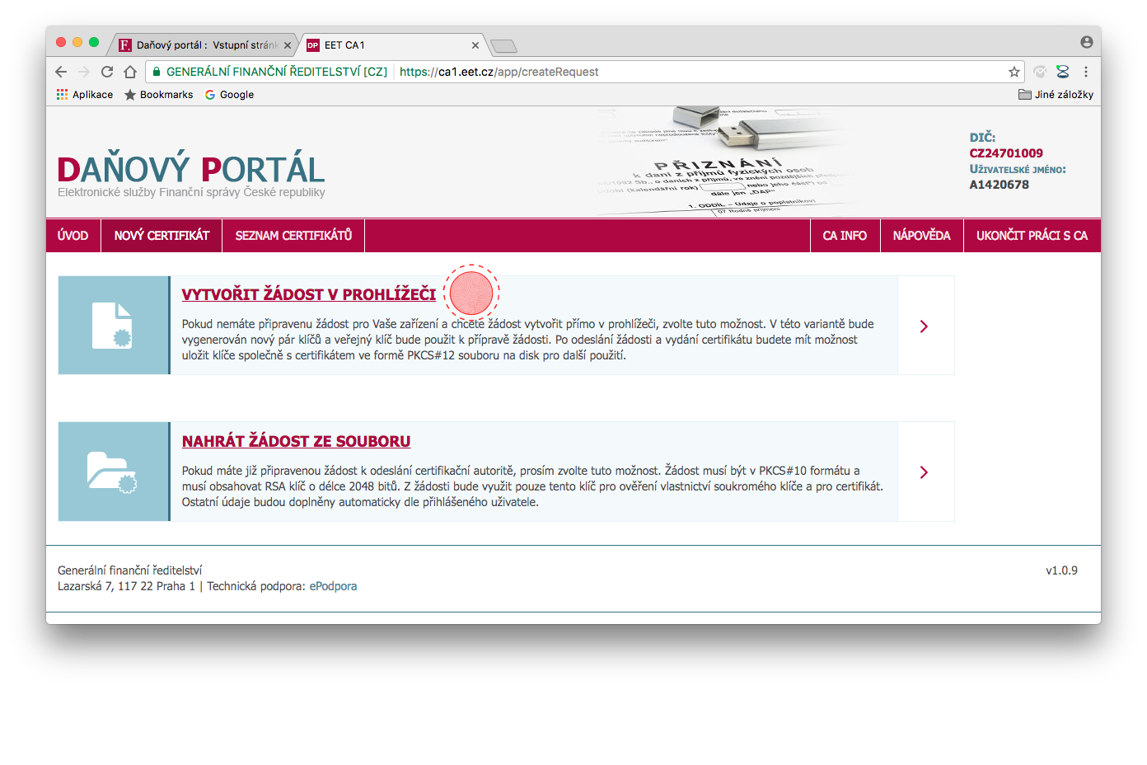The image size is (1147, 765).
Task: Open NAHRÁT ŽÁDOST ZE SOUBORU link
Action: [x=296, y=441]
